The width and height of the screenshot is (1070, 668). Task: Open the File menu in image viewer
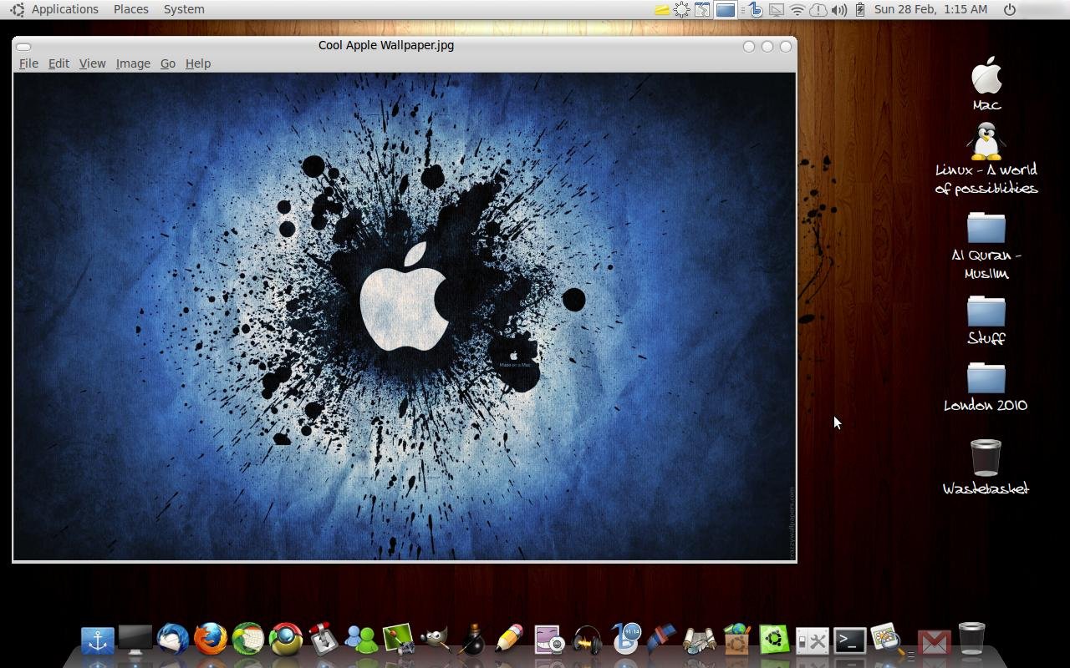coord(28,63)
